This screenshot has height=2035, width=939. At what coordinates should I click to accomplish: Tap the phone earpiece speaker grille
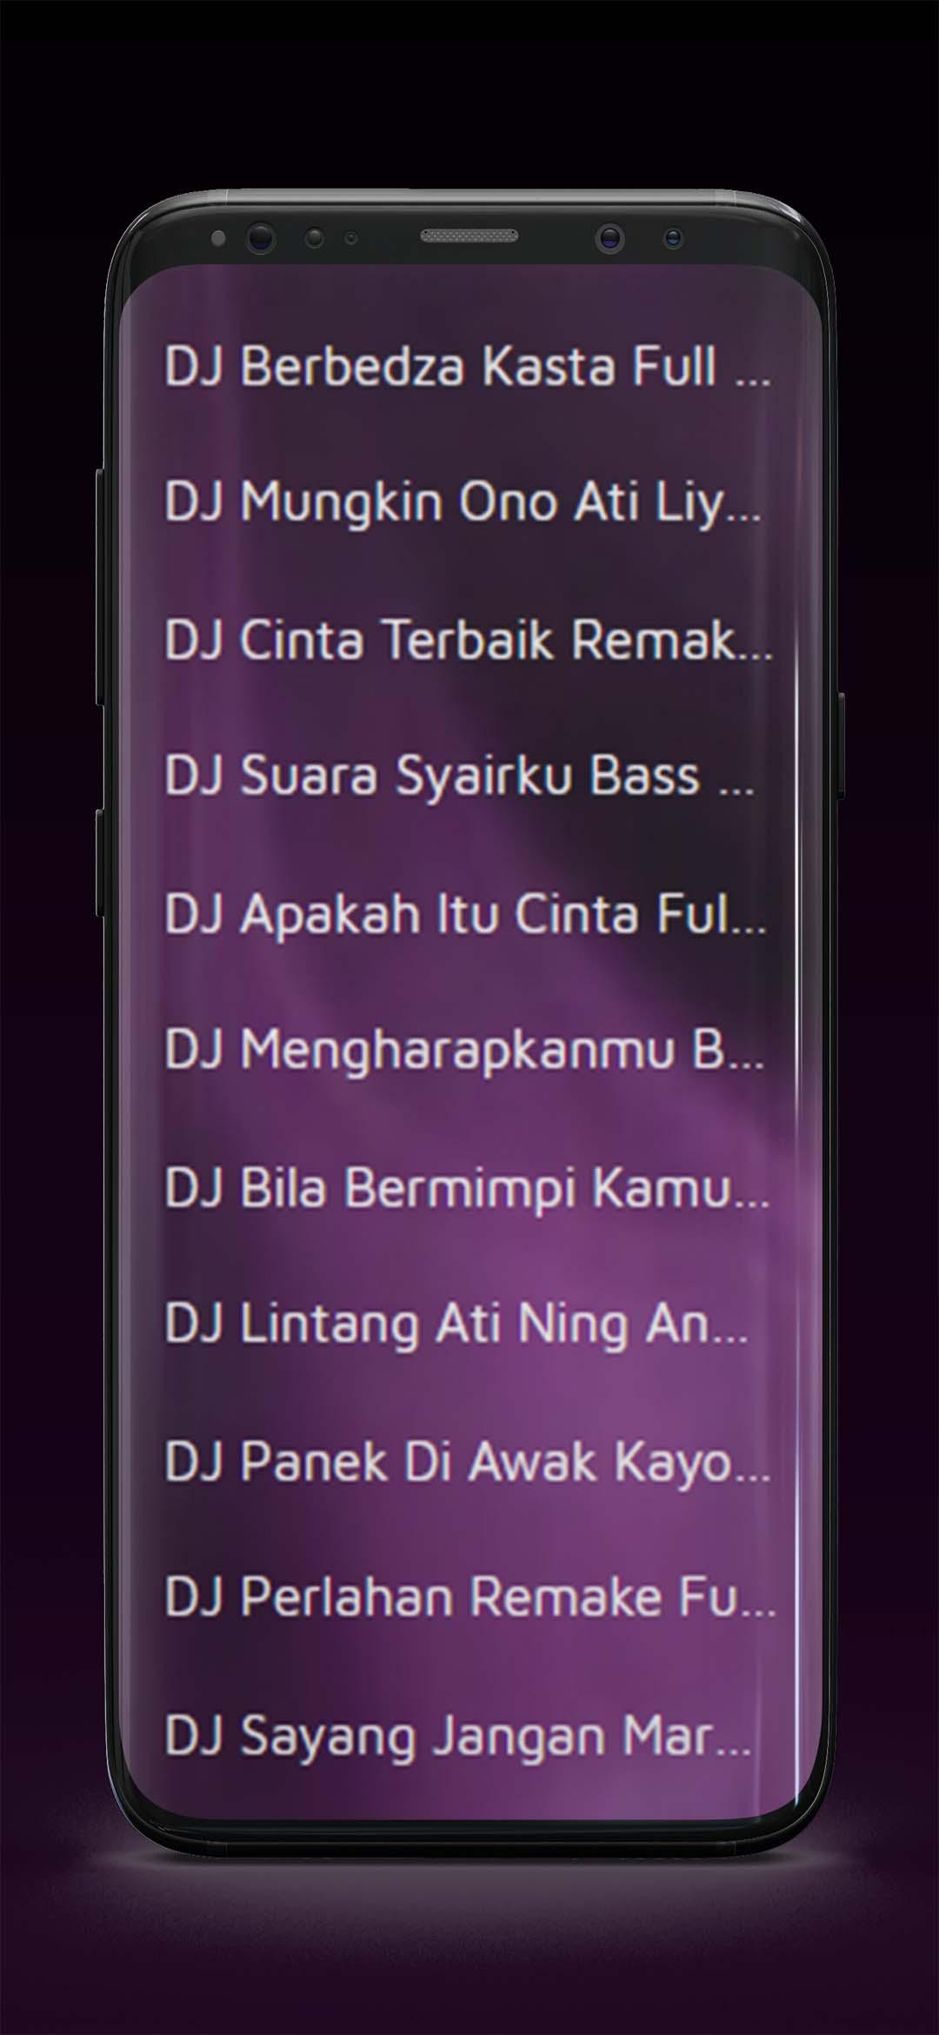pyautogui.click(x=469, y=236)
